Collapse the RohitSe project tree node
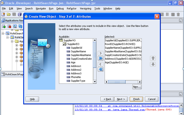 coord(8,37)
